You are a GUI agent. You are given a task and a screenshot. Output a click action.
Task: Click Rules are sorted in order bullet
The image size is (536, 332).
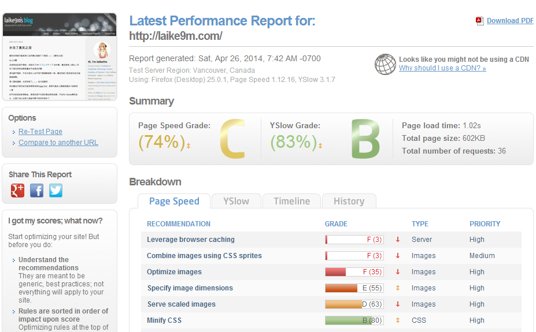point(63,315)
